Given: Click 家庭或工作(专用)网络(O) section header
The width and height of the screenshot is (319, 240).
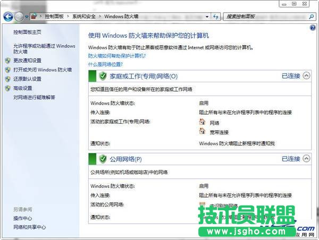Looking at the screenshot, I should coord(144,76).
